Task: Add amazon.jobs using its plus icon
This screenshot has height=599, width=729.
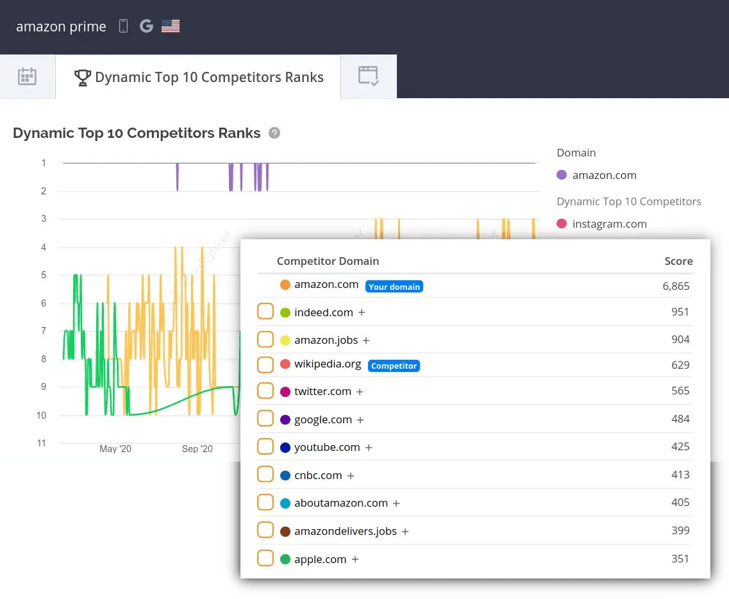Action: coord(366,341)
